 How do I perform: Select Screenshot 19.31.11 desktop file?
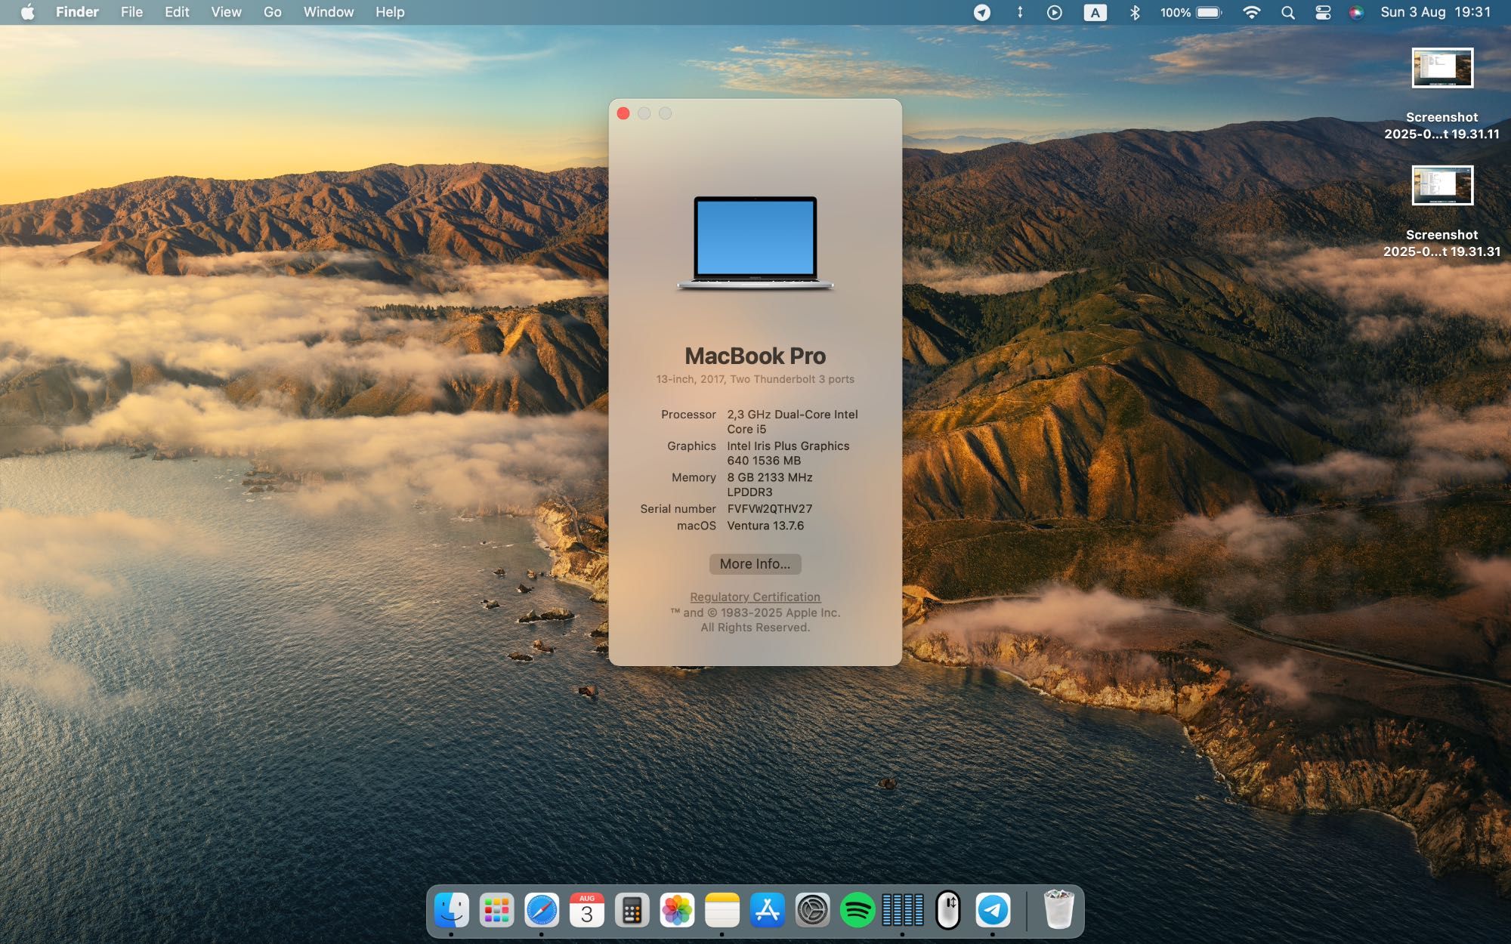pyautogui.click(x=1441, y=94)
